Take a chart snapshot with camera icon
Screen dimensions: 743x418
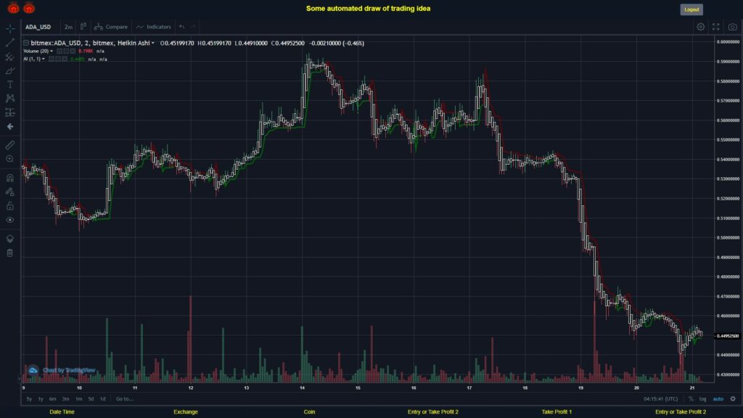733,27
